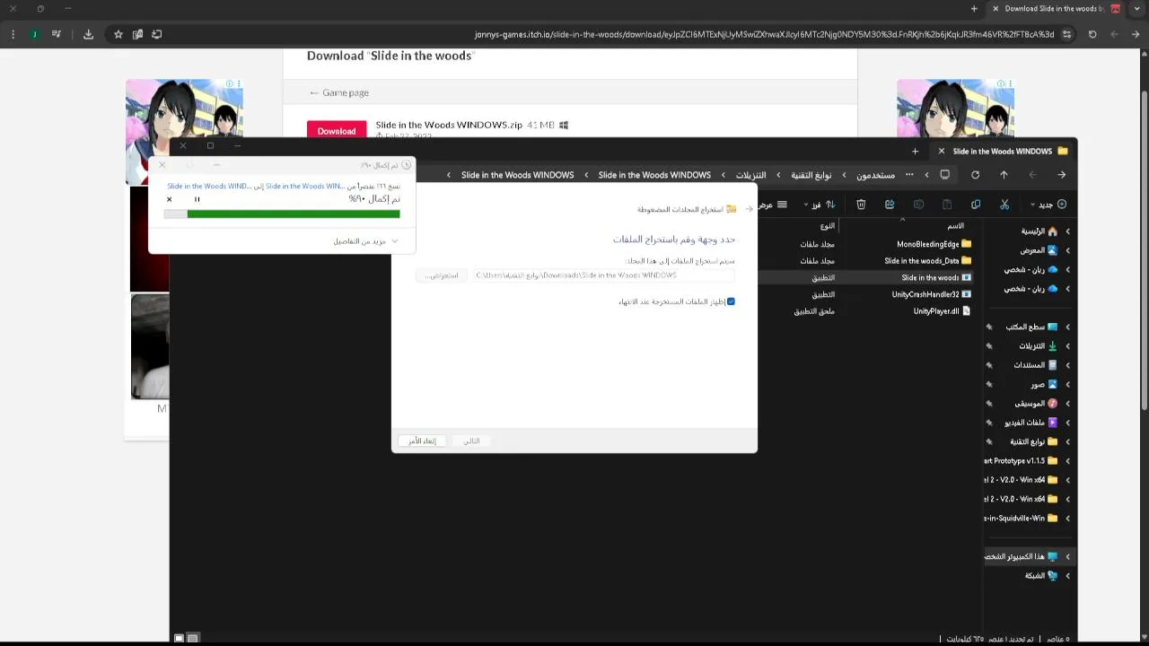Click the Next button in extract dialog
This screenshot has height=646, width=1149.
point(471,441)
